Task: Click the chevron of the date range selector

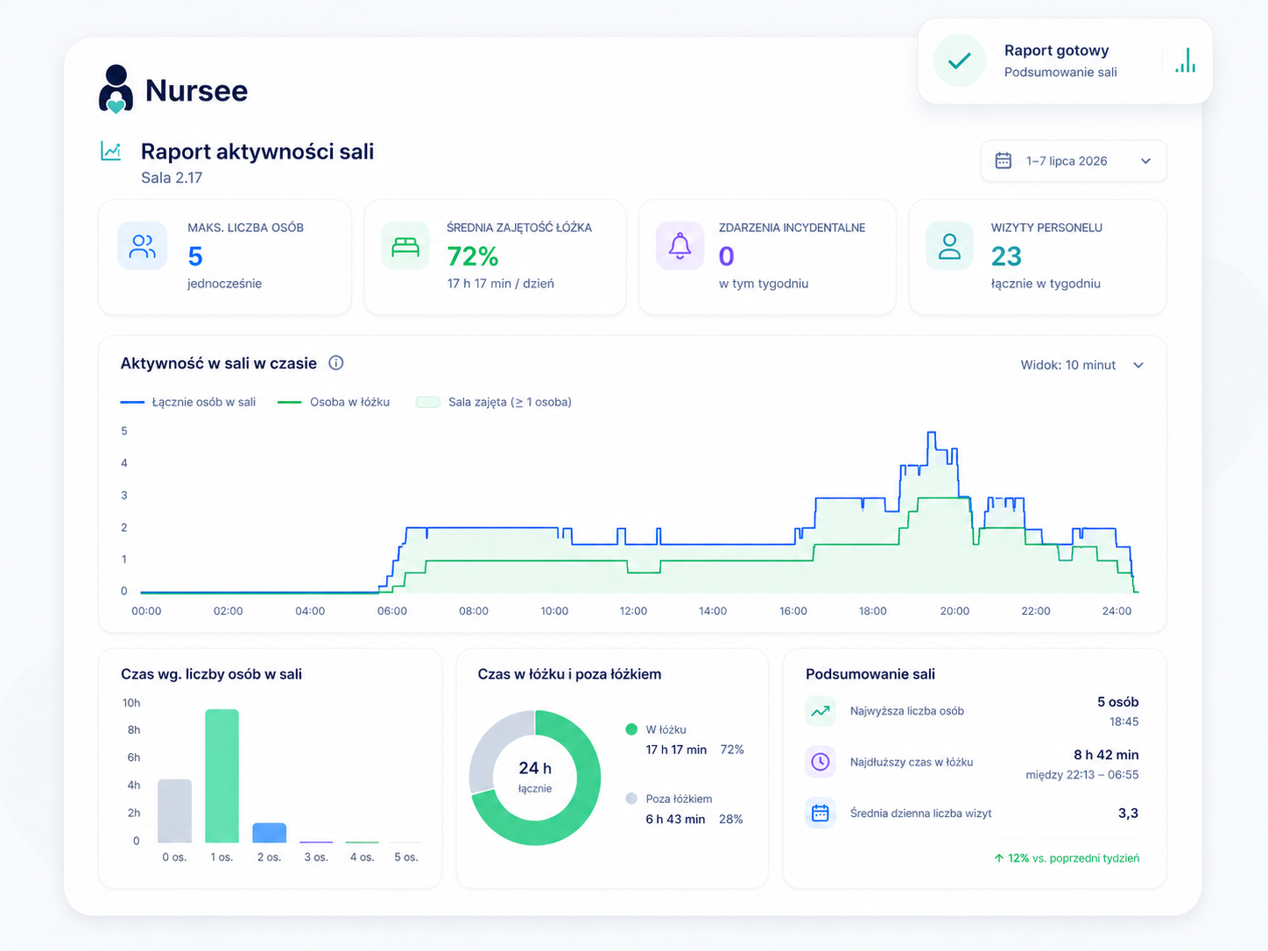Action: pyautogui.click(x=1146, y=161)
